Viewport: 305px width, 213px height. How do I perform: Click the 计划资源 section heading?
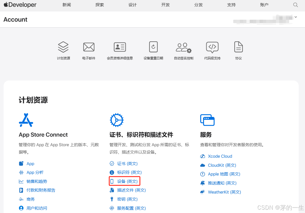pos(33,100)
